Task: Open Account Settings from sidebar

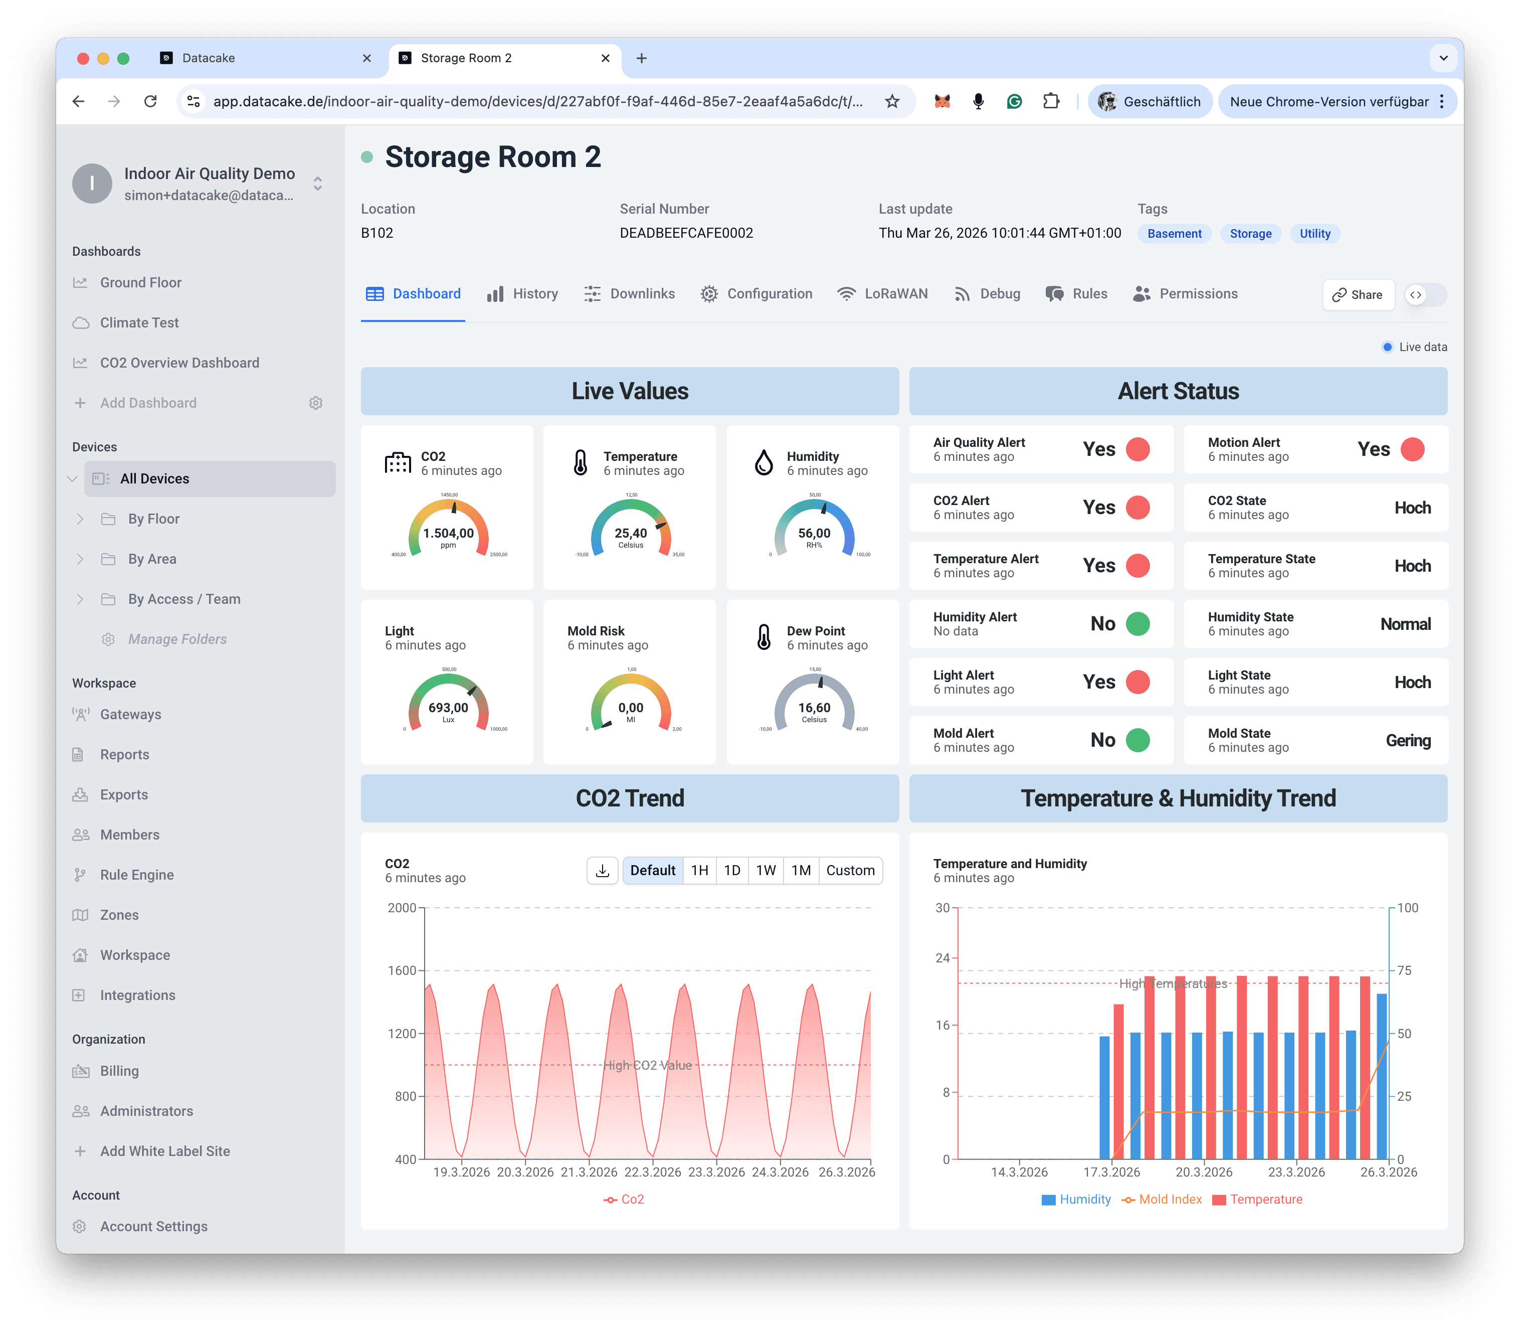Action: coord(153,1227)
